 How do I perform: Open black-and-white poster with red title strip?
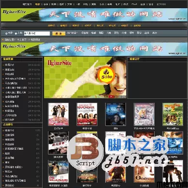[58, 143]
